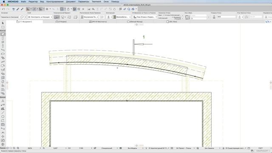Screen dimensions: 272x153
Task: Select the Column tool in toolbox
Action: pyautogui.click(x=3, y=46)
